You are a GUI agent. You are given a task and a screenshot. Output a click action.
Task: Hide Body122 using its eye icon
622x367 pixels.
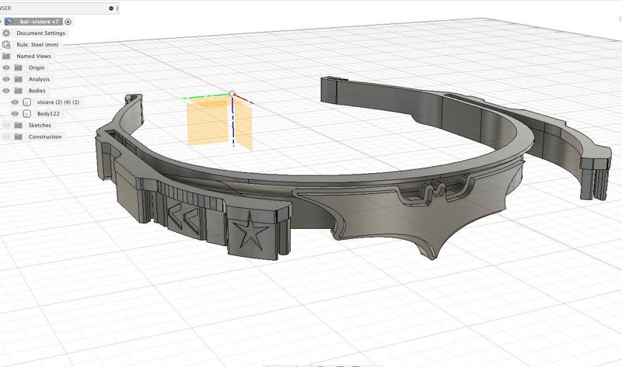point(15,113)
